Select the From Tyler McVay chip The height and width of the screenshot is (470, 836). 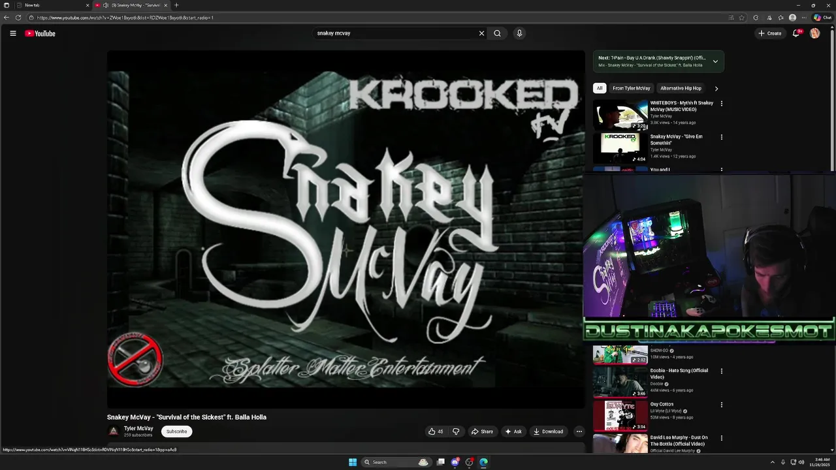click(632, 88)
